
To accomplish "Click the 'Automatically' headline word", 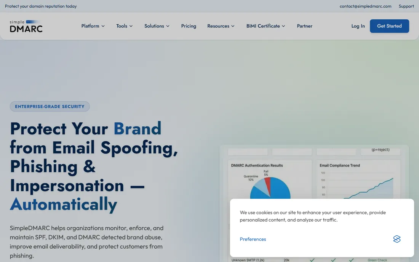I will point(64,204).
